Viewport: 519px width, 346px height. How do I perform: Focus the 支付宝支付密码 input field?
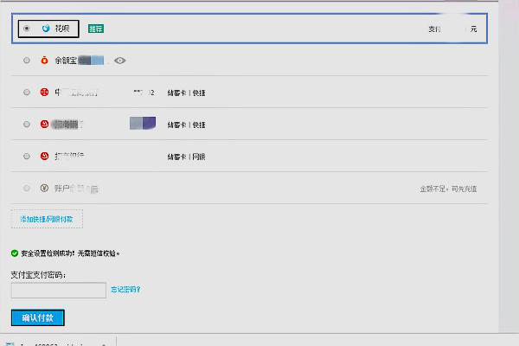coord(58,290)
